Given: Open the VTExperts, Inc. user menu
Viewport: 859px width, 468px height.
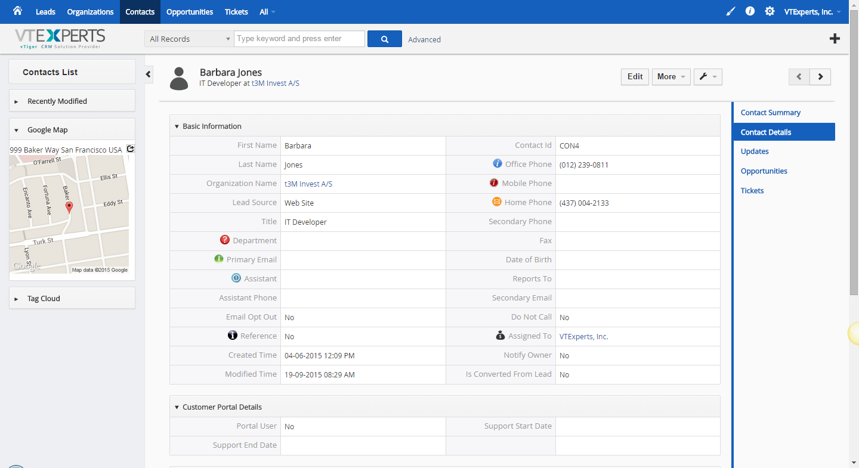Looking at the screenshot, I should [813, 12].
